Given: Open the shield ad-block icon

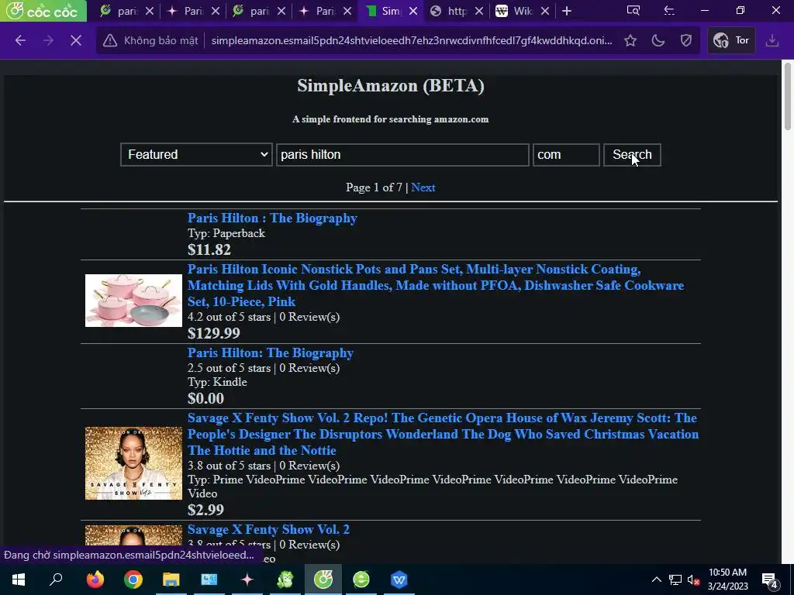Looking at the screenshot, I should click(x=686, y=40).
